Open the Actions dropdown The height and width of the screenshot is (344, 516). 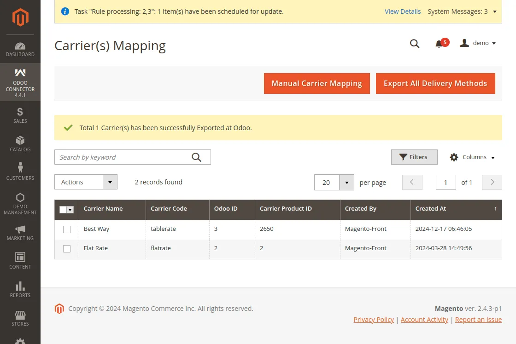coord(86,182)
